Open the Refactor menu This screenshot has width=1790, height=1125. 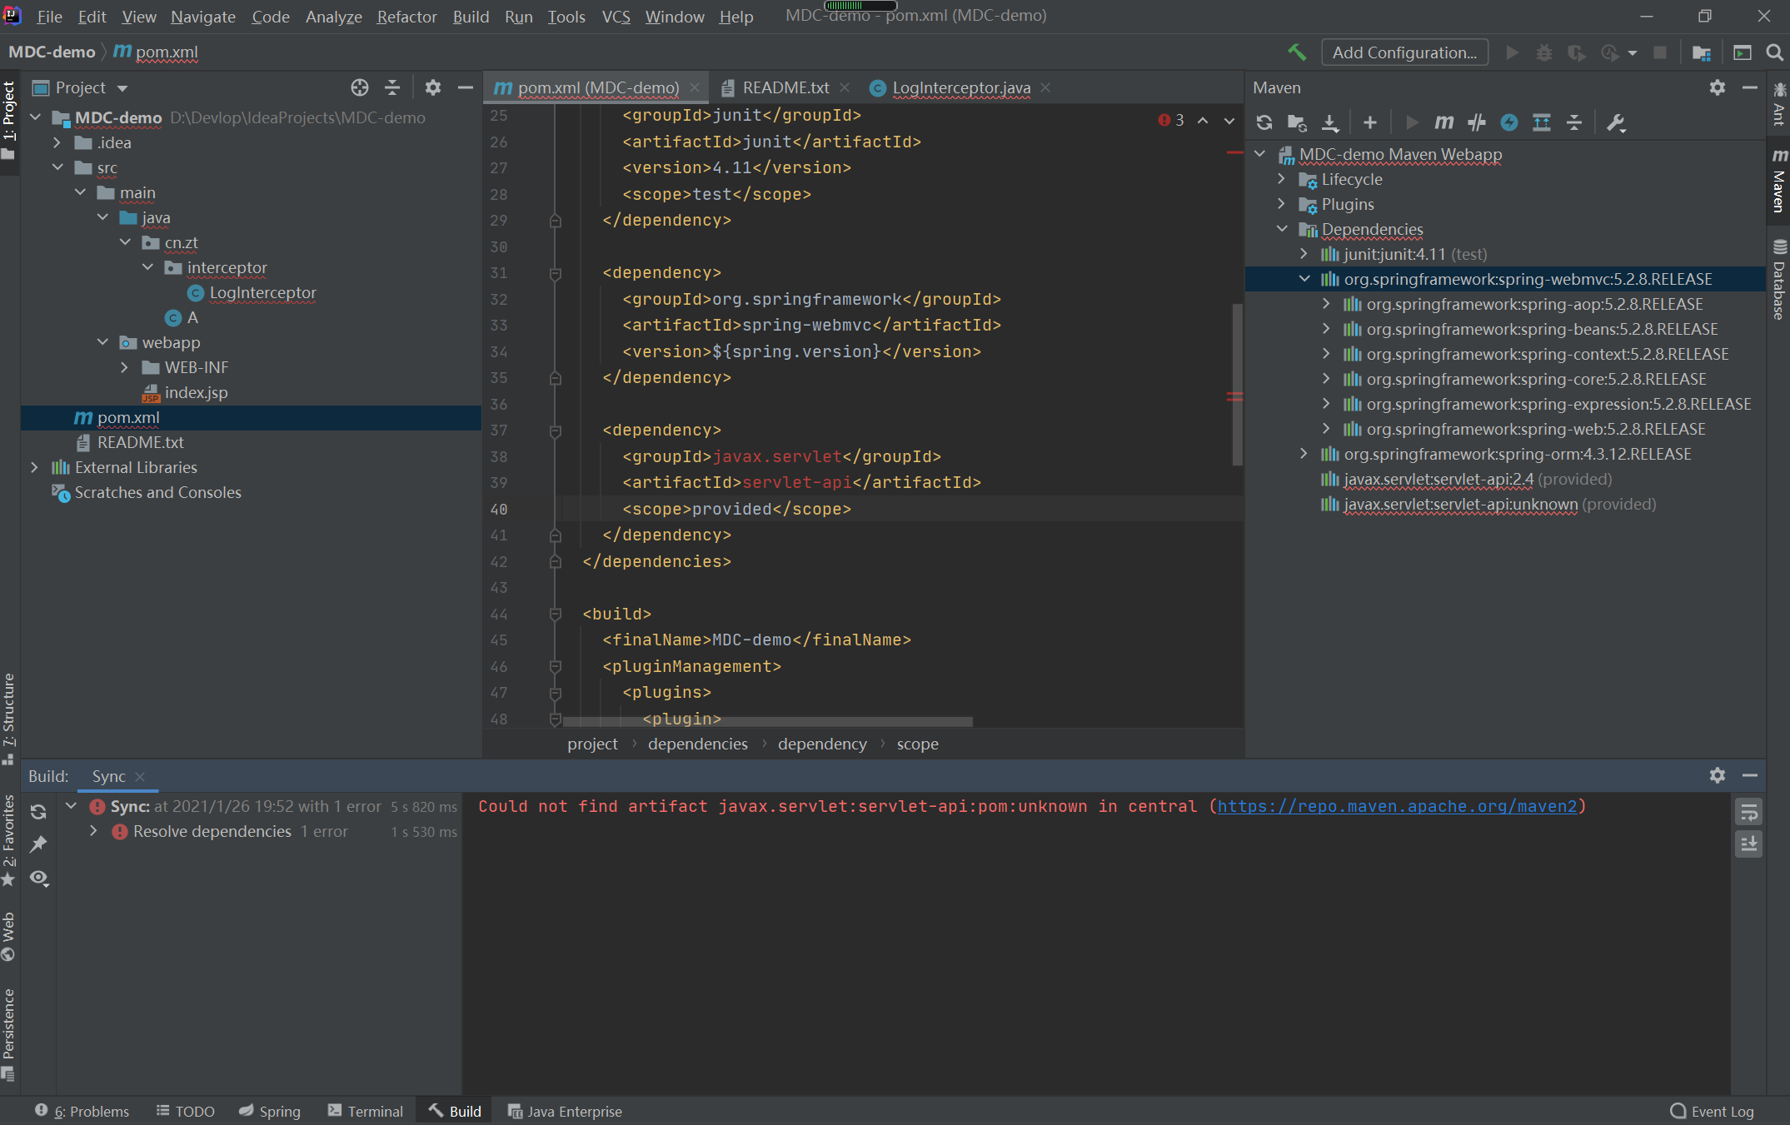coord(406,17)
